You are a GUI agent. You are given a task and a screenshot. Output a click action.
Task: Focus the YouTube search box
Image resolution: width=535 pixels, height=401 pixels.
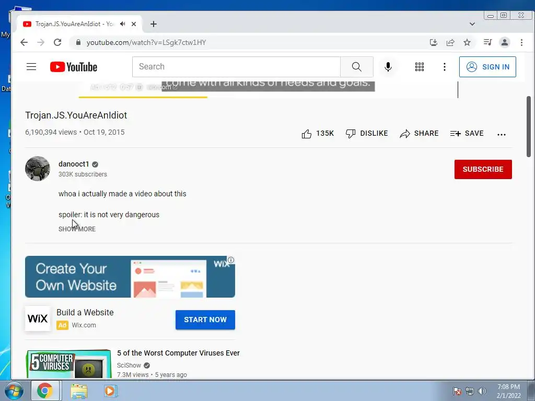[236, 67]
